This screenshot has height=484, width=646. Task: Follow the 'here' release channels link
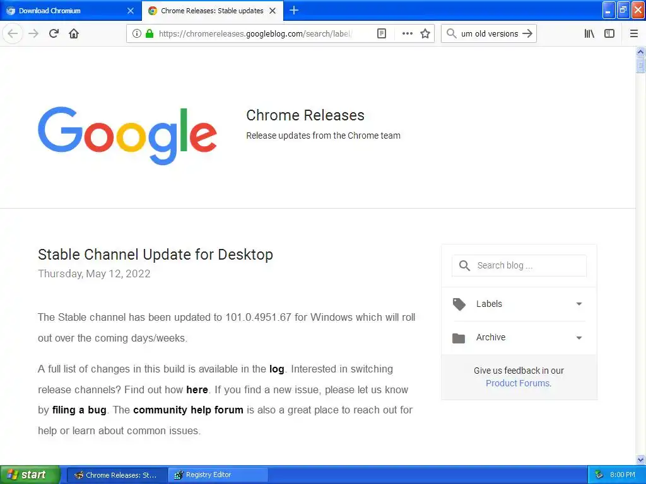pyautogui.click(x=197, y=389)
